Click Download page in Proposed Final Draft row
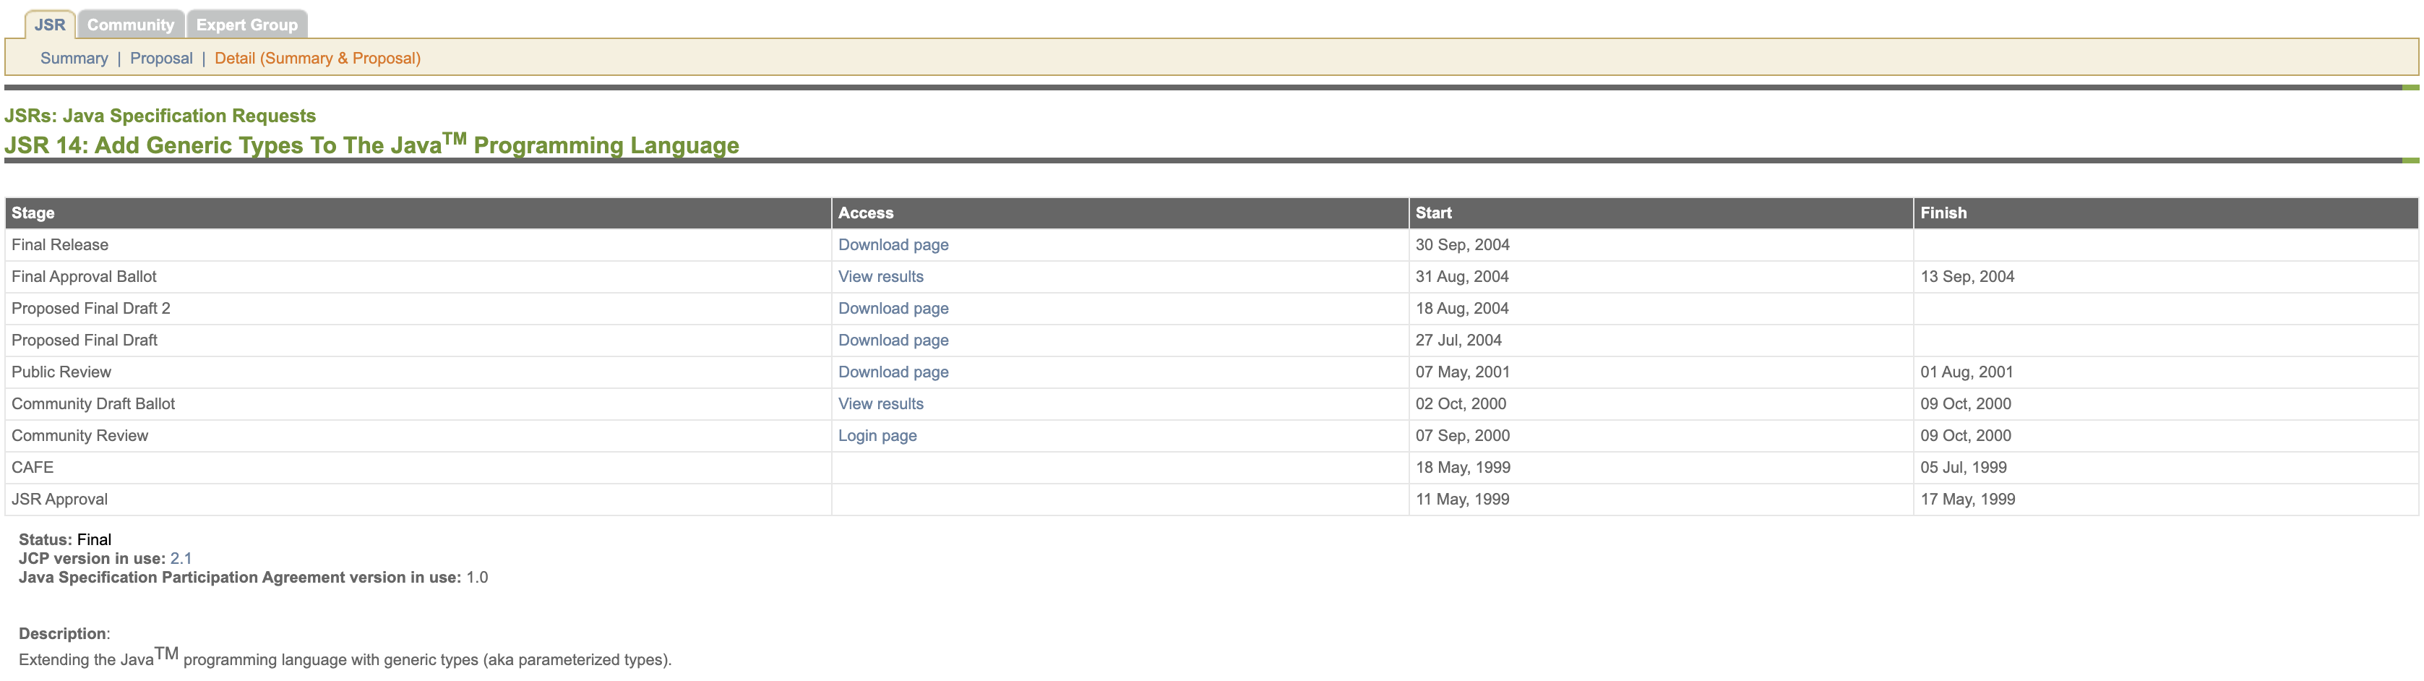This screenshot has width=2424, height=681. 892,340
